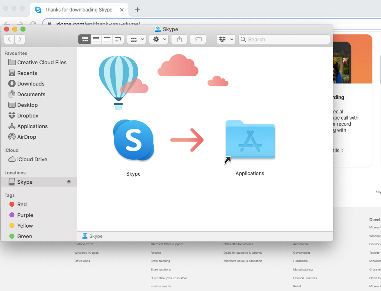The width and height of the screenshot is (381, 291).
Task: Select the Green tag
Action: pyautogui.click(x=39, y=236)
